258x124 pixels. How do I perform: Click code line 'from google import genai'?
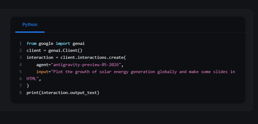[x=56, y=44]
